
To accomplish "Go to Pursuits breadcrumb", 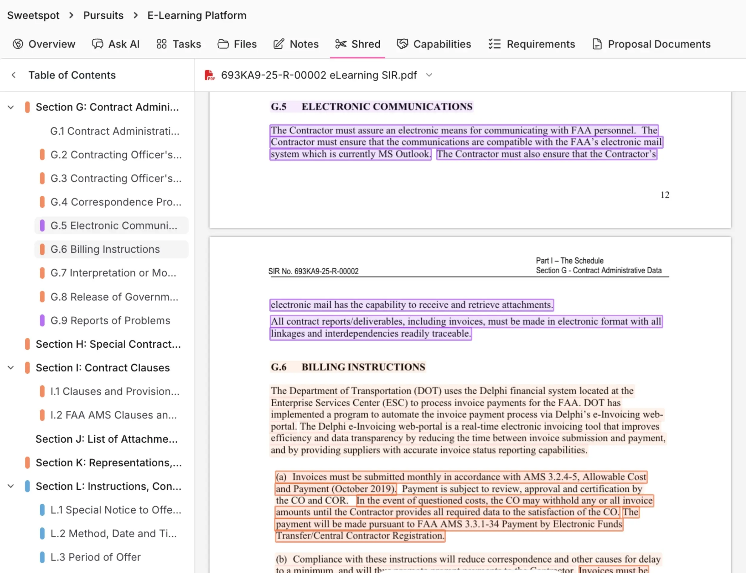I will point(103,15).
